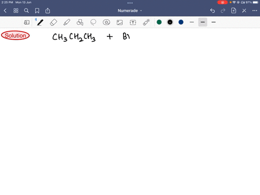Tap the red Solution label
The width and height of the screenshot is (260, 195).
tap(15, 35)
